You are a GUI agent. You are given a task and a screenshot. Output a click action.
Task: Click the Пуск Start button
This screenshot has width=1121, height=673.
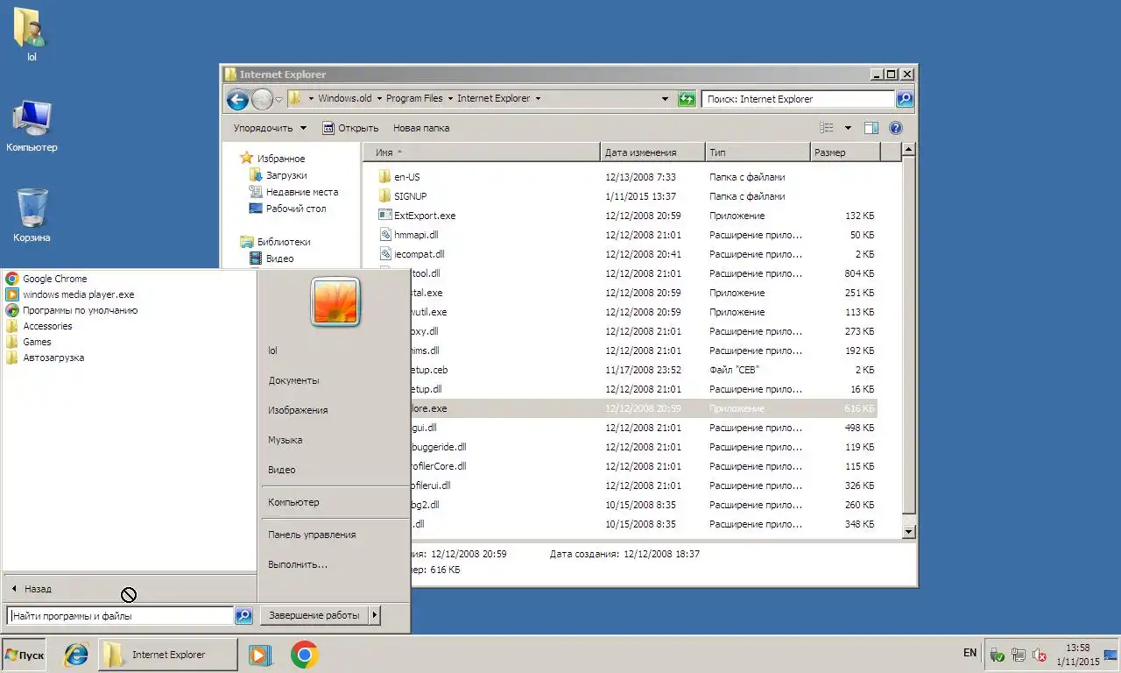pos(25,655)
